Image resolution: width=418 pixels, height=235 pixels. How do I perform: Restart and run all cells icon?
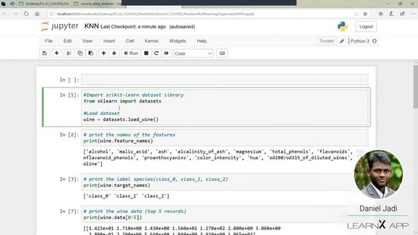(x=167, y=54)
